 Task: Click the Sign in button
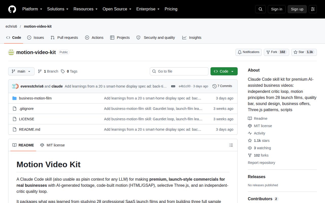(277, 9)
